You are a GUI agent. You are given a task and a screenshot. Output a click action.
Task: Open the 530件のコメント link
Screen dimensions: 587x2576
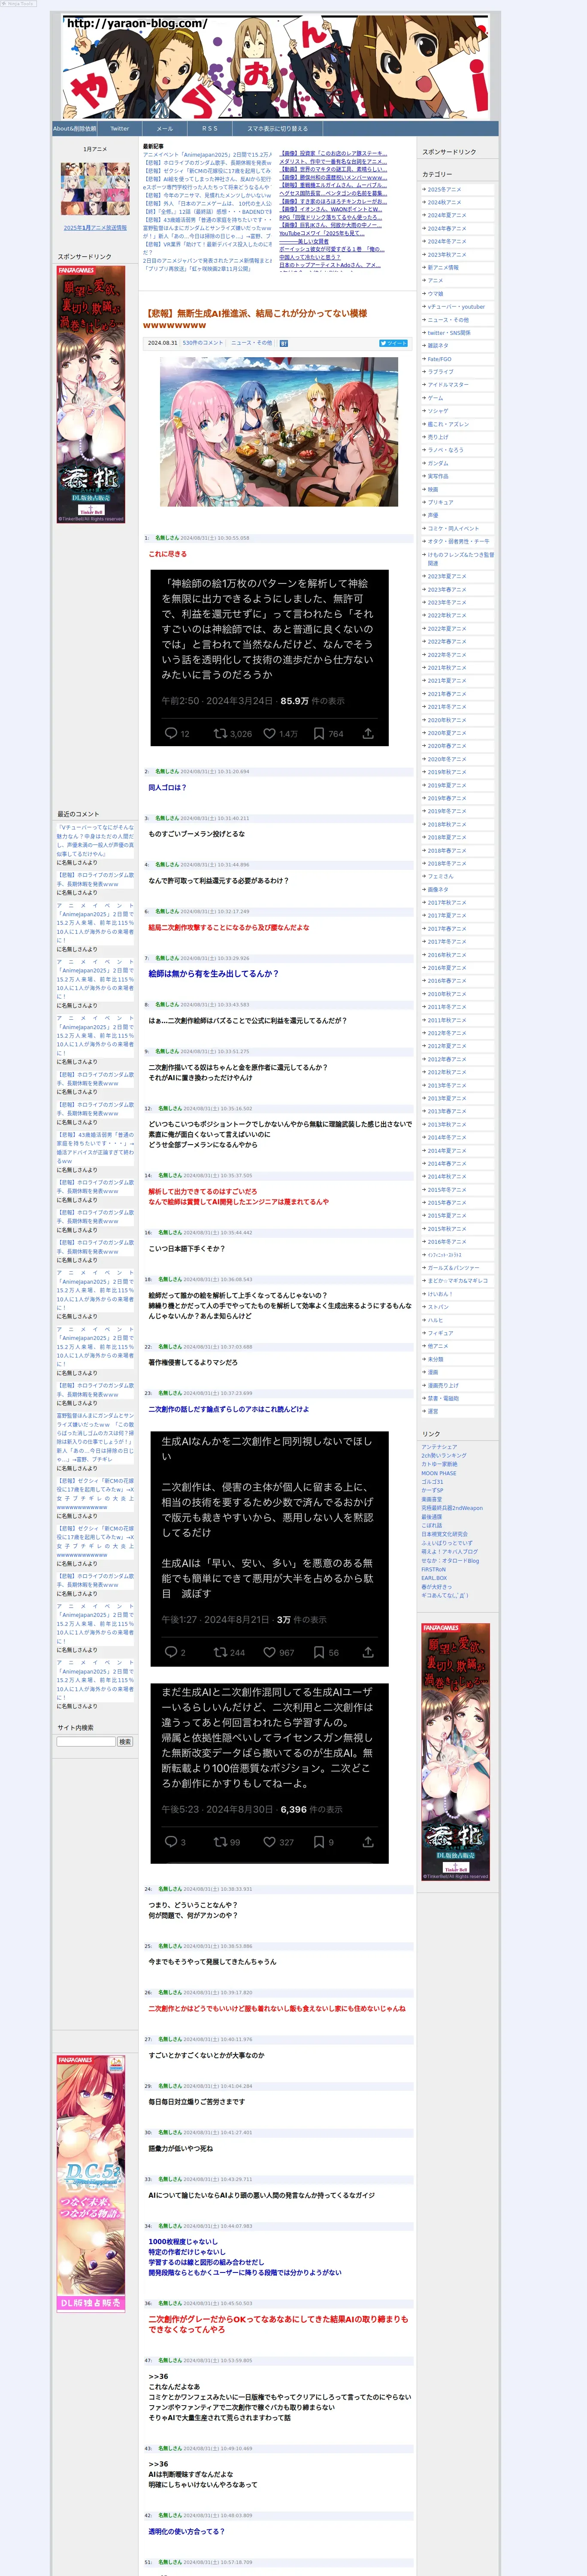(203, 343)
